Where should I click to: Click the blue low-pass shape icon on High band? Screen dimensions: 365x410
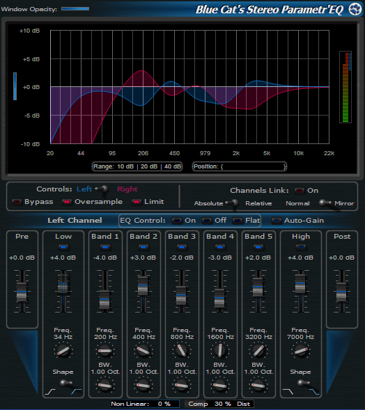coord(314,392)
